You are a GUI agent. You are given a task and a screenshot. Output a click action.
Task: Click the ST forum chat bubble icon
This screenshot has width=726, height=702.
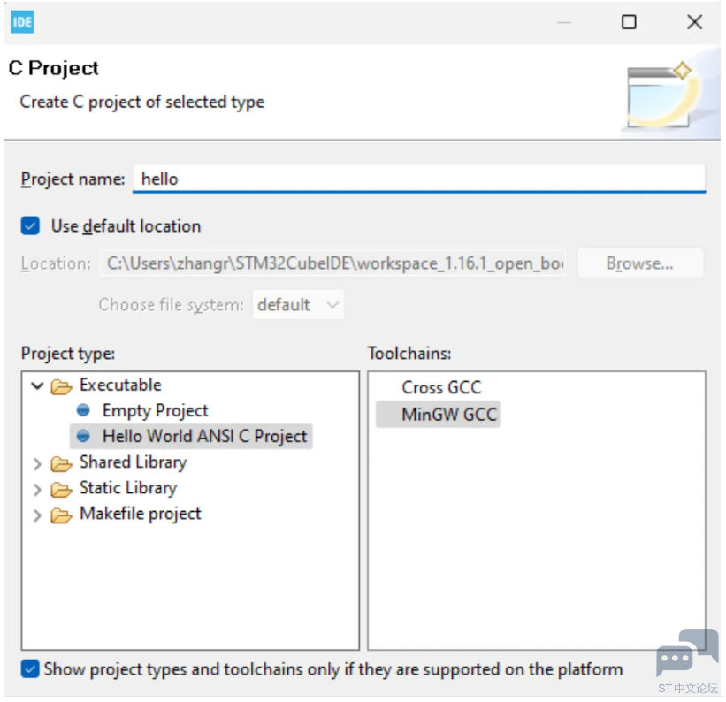coord(687,654)
